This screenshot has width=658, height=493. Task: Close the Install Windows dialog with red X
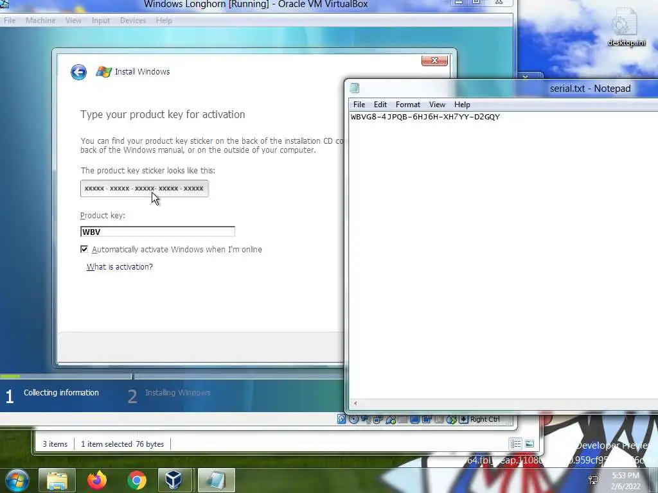tap(435, 60)
